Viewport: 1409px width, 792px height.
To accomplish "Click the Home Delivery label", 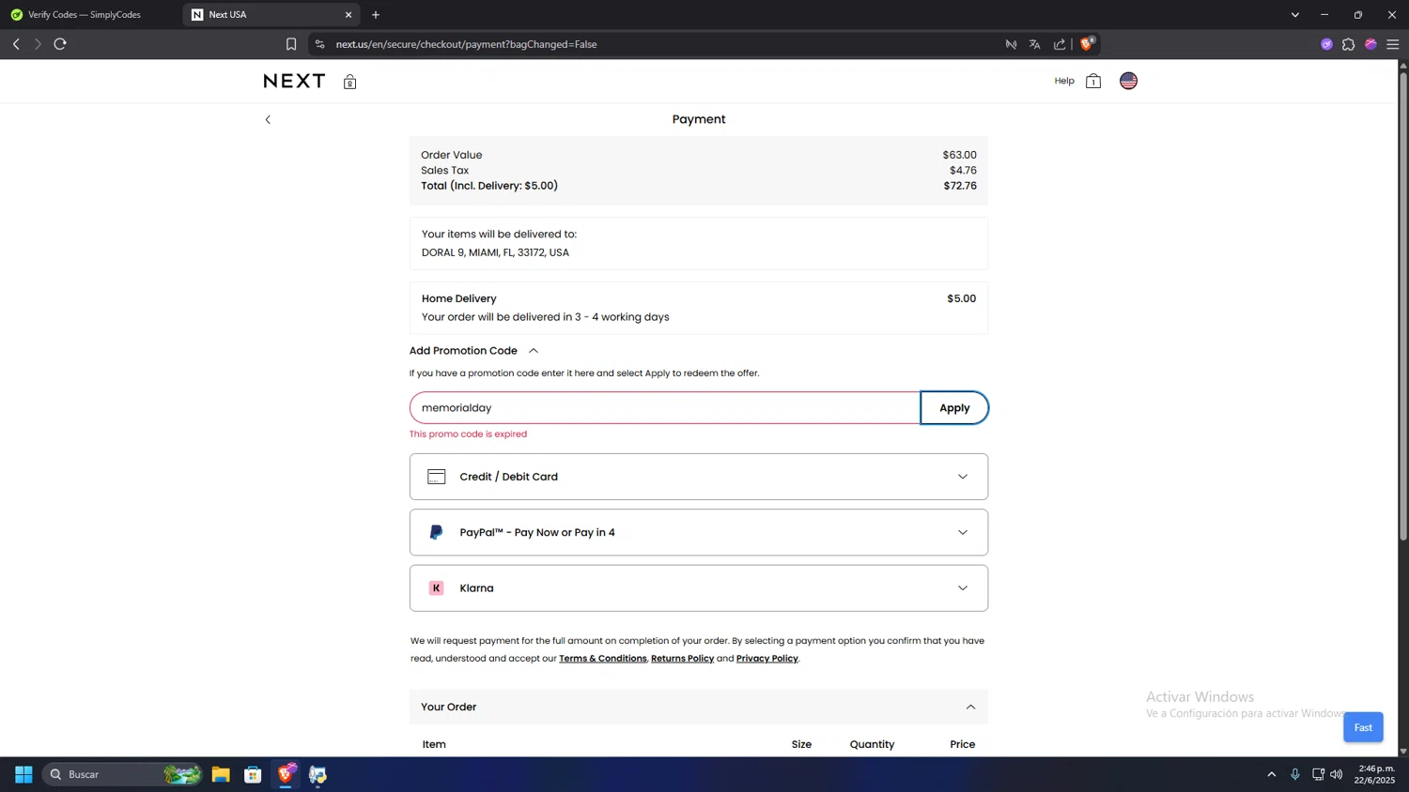I will (458, 298).
